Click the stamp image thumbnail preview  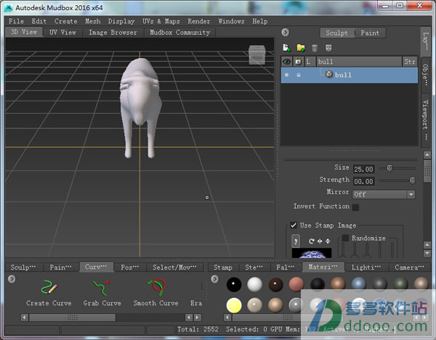(312, 253)
